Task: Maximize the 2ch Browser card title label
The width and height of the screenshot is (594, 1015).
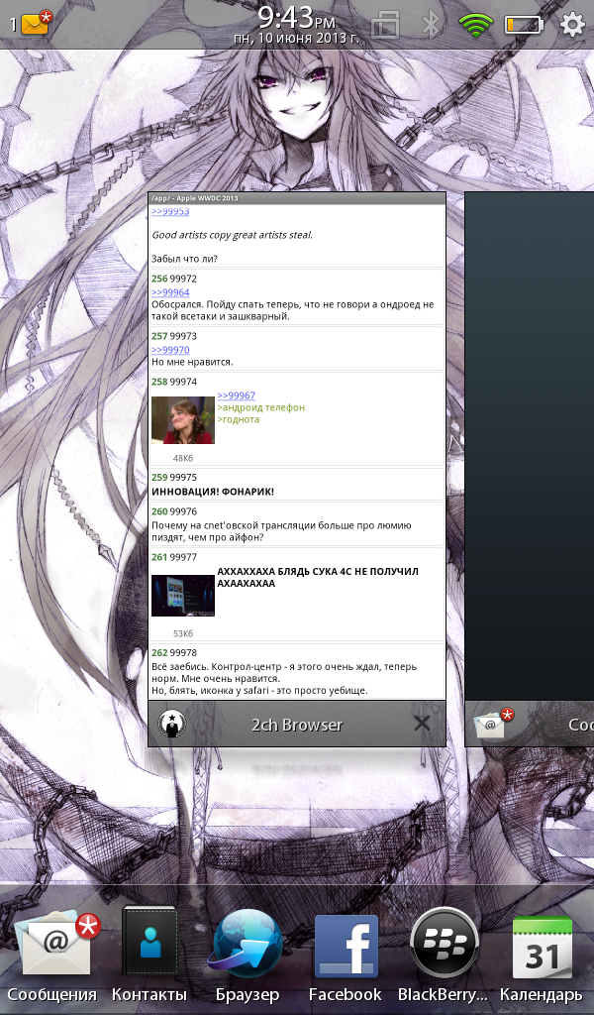Action: point(297,725)
